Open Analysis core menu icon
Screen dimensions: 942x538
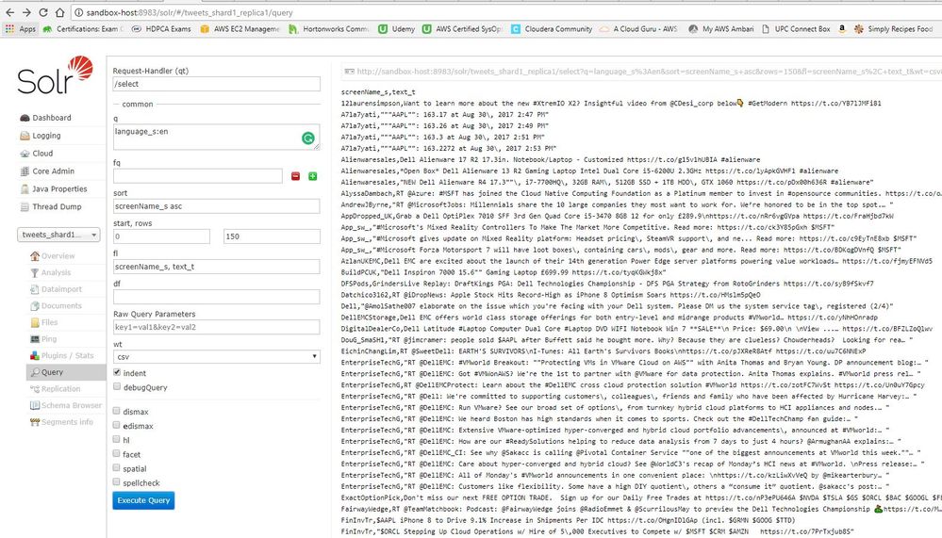point(35,272)
